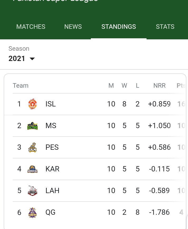The image size is (188, 229).
Task: Select the 2021 season value
Action: 17,59
